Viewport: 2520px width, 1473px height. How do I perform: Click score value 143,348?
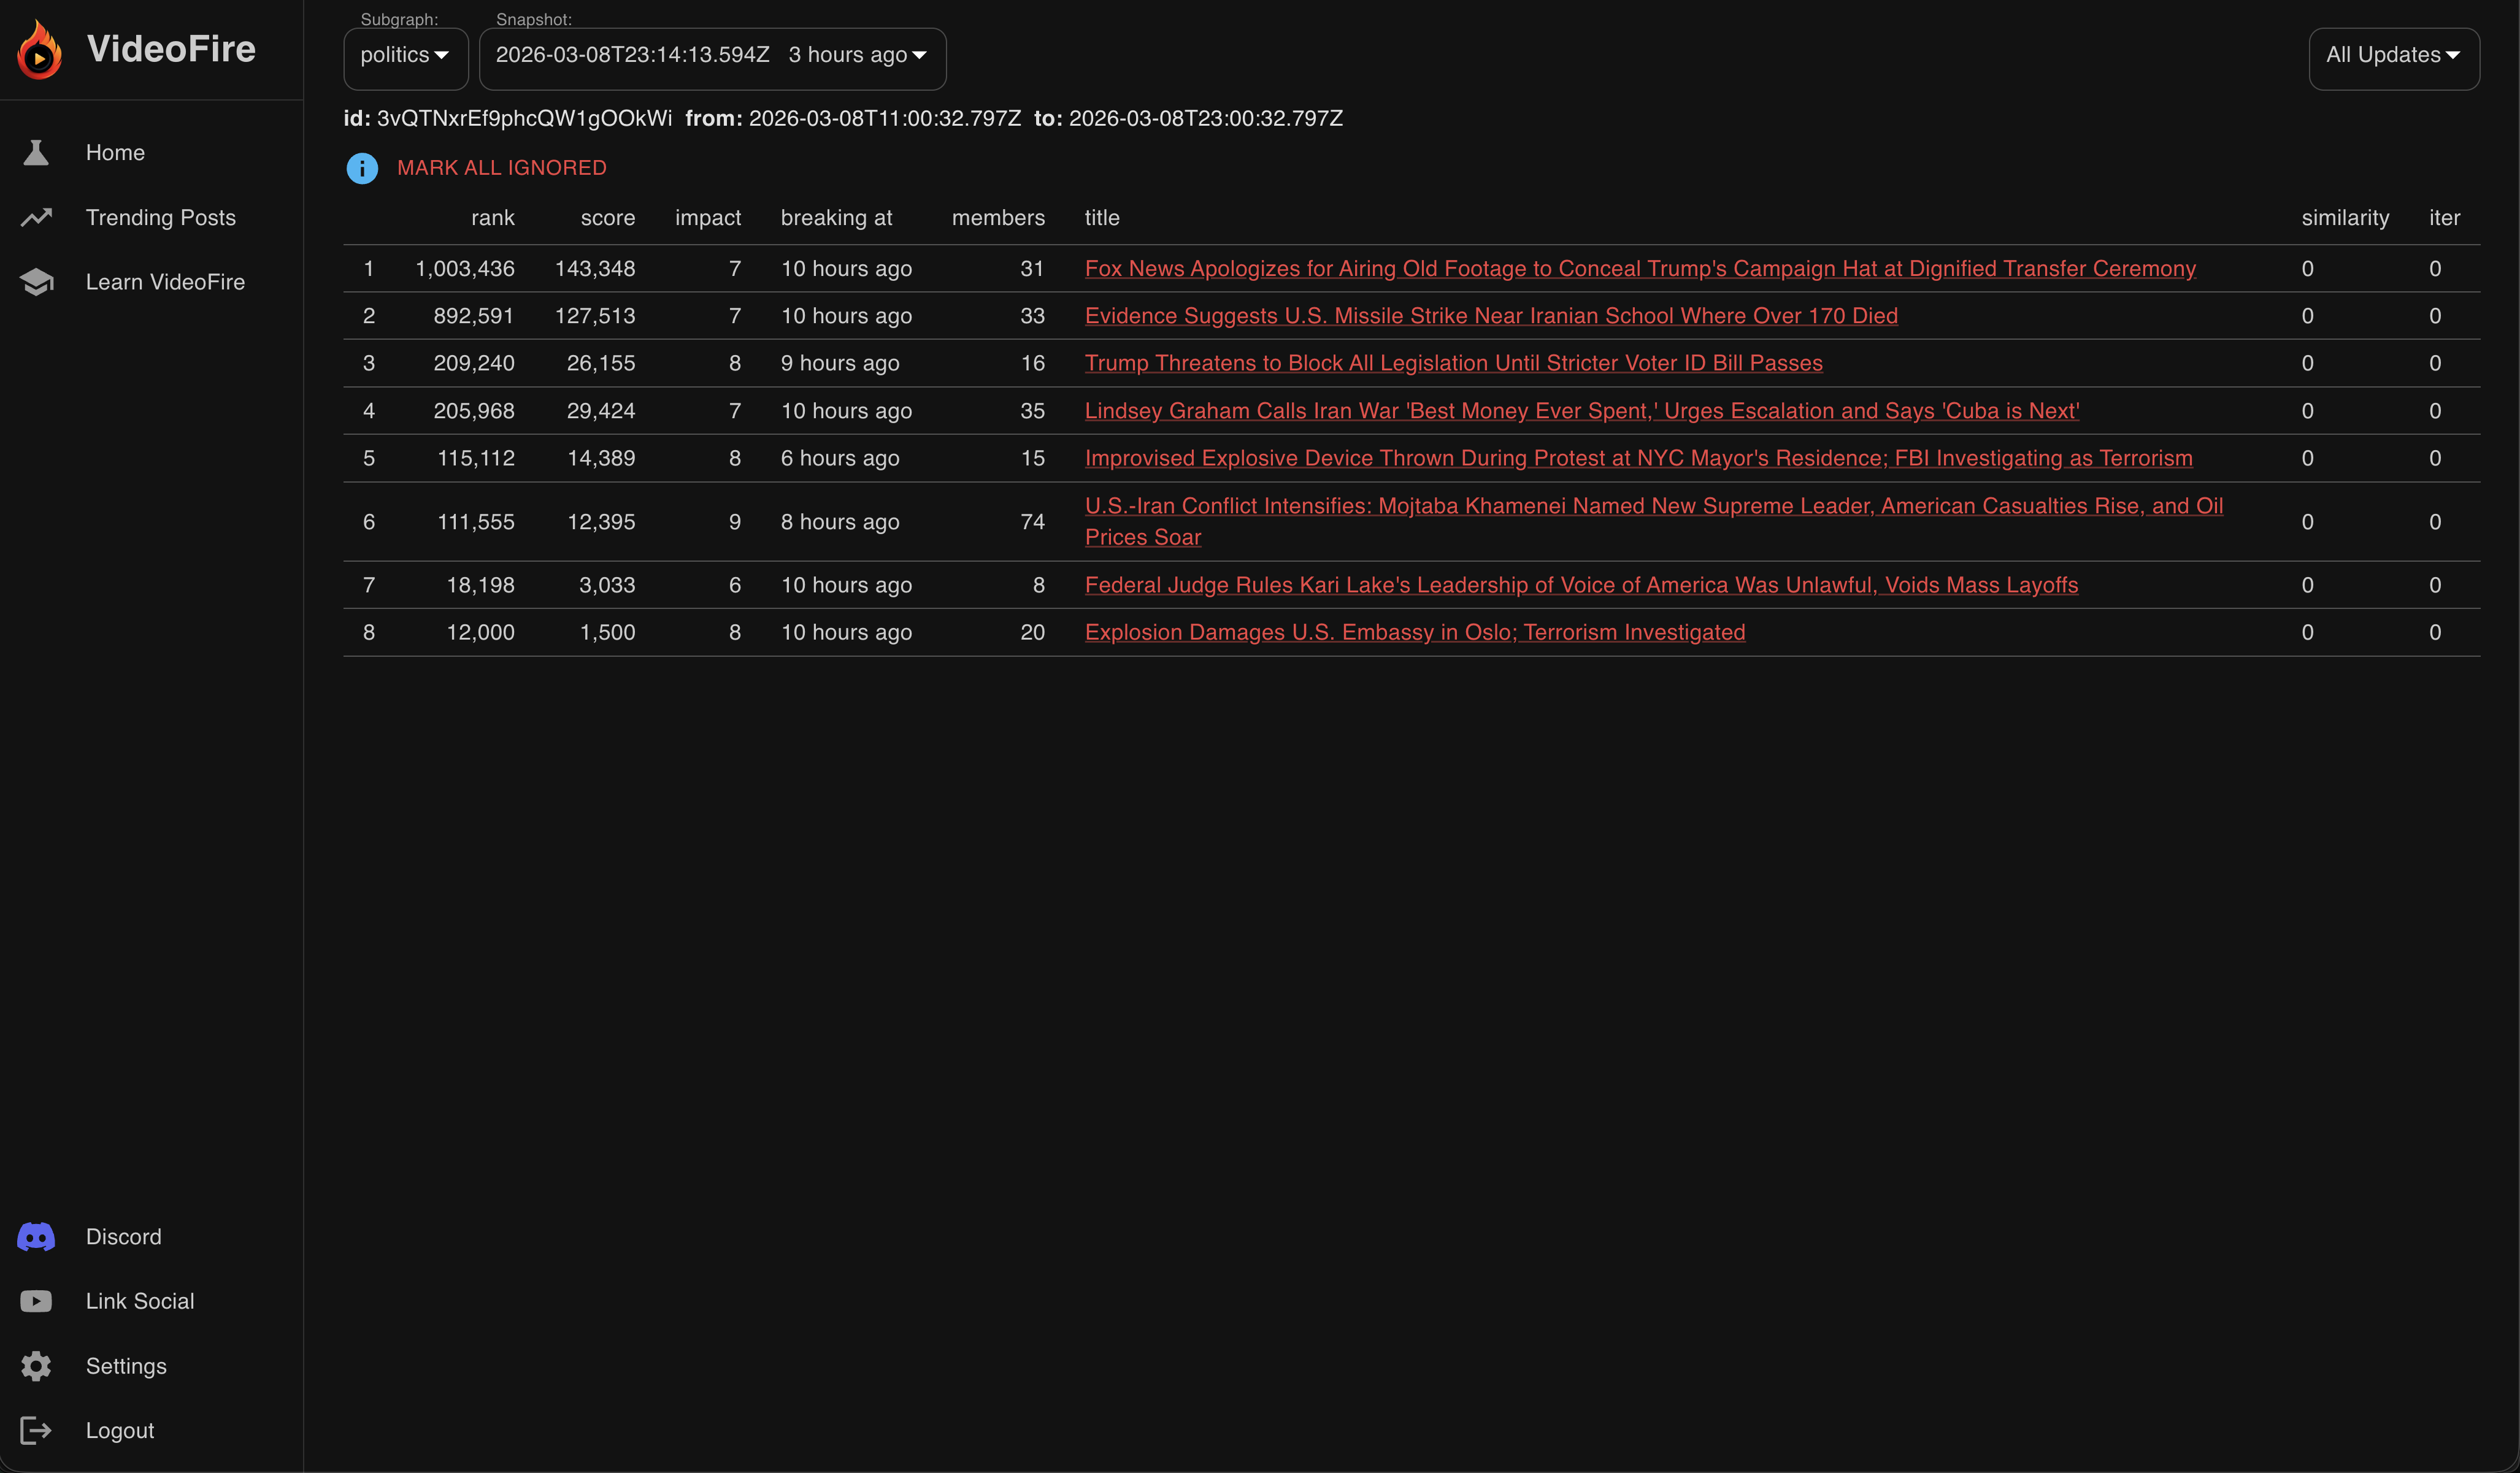[x=595, y=268]
